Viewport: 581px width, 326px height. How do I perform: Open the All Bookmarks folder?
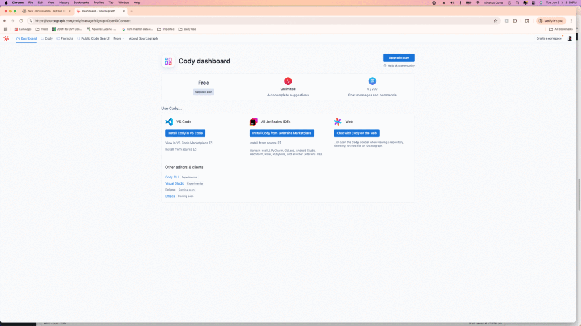coord(561,29)
